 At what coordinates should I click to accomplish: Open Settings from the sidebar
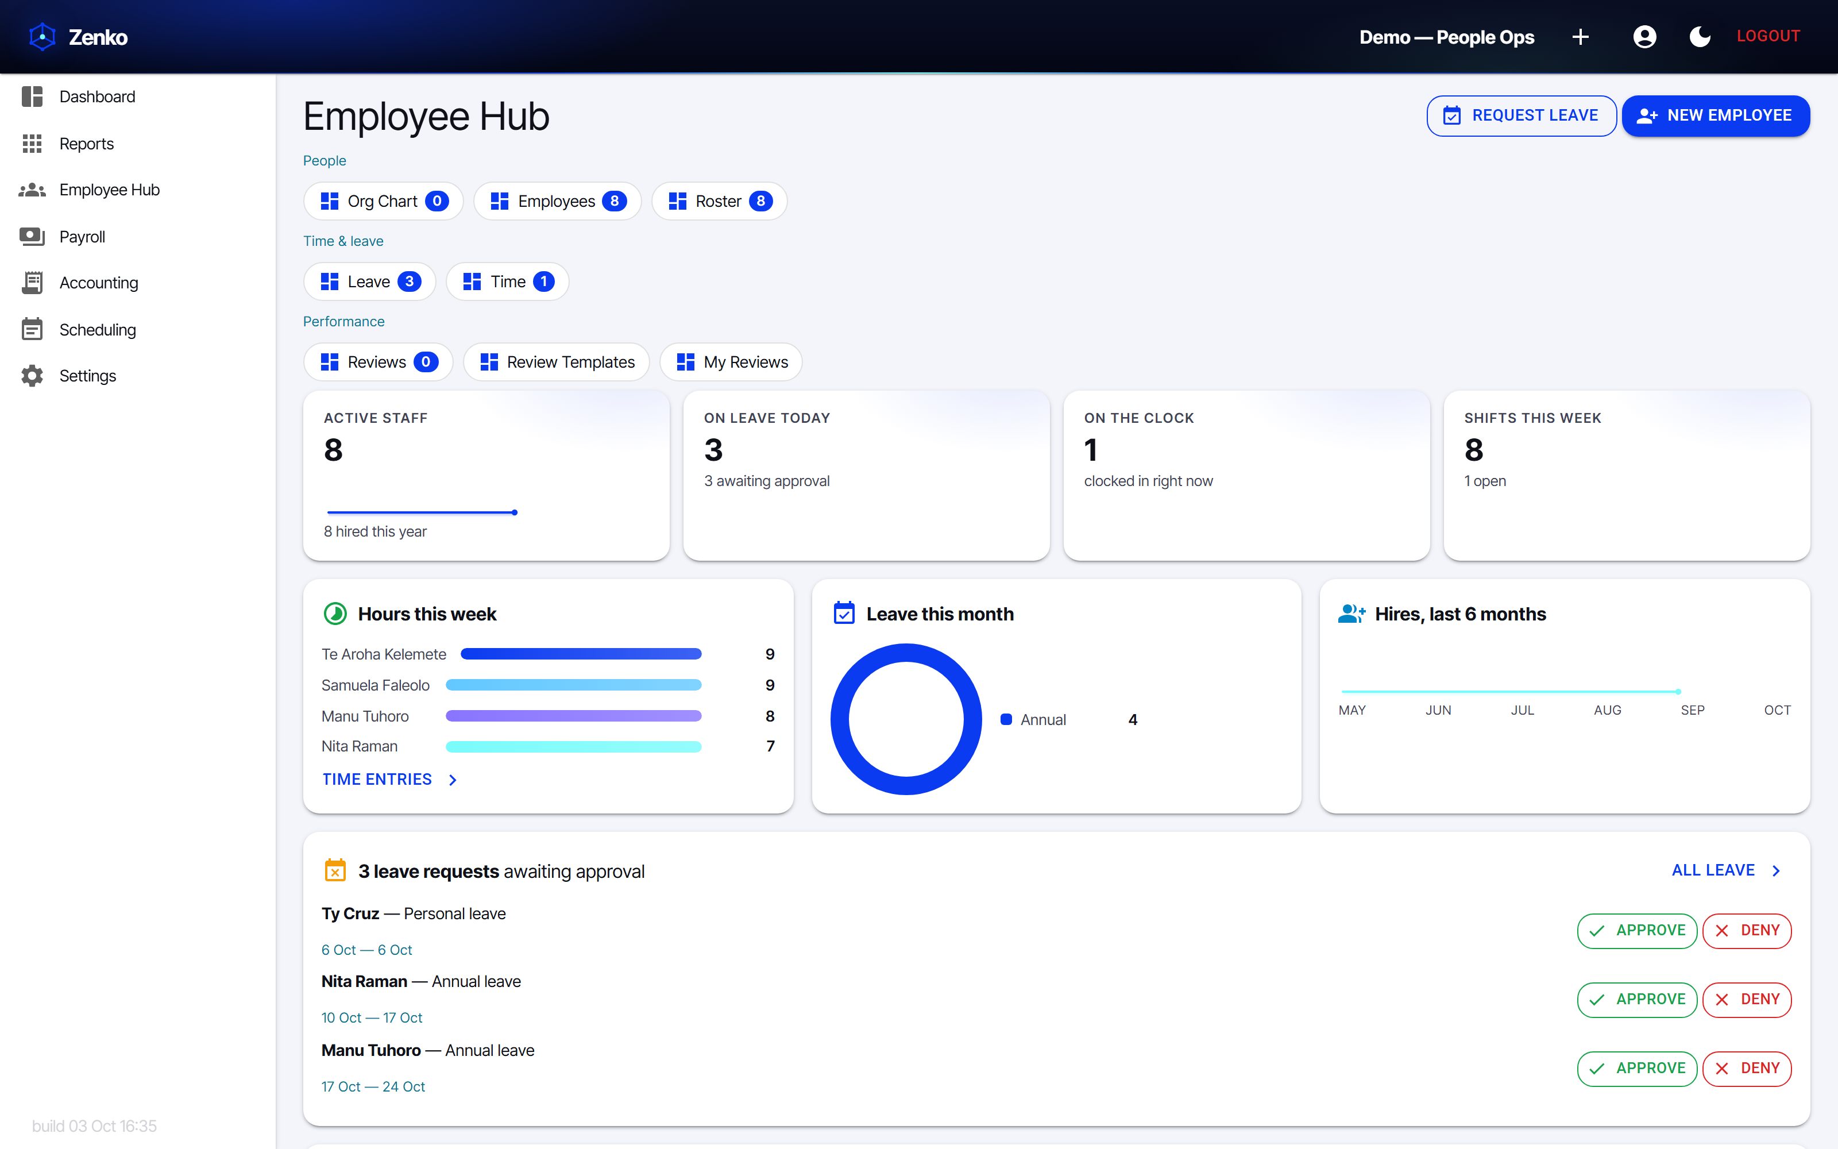(x=137, y=376)
